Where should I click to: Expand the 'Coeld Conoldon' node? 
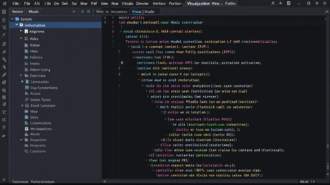[23, 105]
